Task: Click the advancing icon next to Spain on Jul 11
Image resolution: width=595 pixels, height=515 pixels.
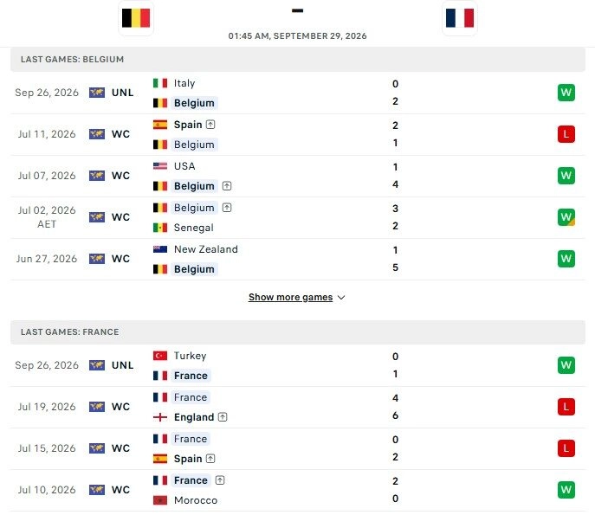Action: point(210,125)
